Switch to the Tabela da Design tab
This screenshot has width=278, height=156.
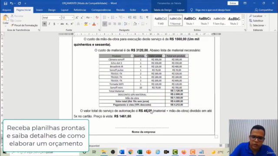(162, 10)
